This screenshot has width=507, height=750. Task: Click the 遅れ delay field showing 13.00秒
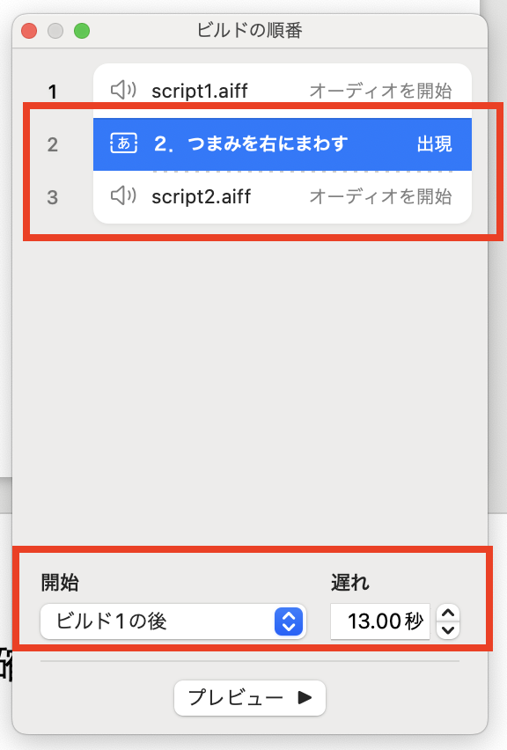coord(379,621)
